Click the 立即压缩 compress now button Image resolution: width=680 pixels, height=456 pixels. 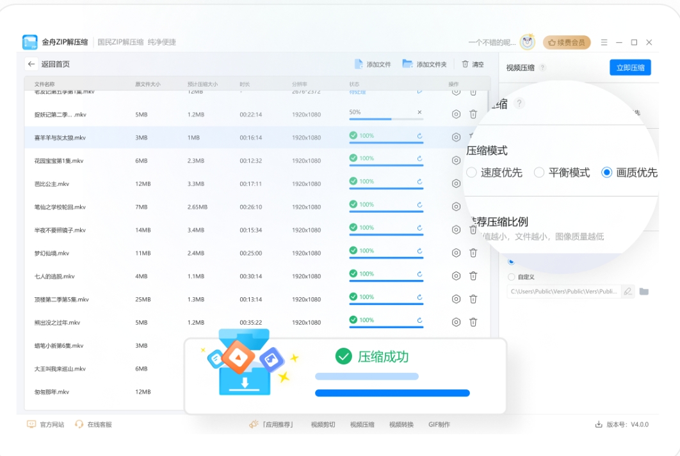pyautogui.click(x=630, y=67)
